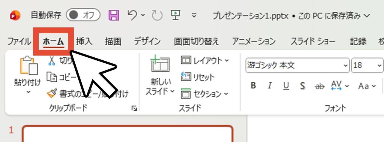This screenshot has width=384, height=142.
Task: Open the 記録 (Record) tab
Action: click(358, 41)
